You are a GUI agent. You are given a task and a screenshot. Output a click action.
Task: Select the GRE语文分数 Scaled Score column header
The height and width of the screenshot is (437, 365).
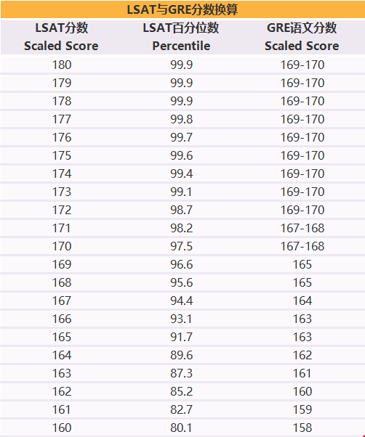coord(302,37)
